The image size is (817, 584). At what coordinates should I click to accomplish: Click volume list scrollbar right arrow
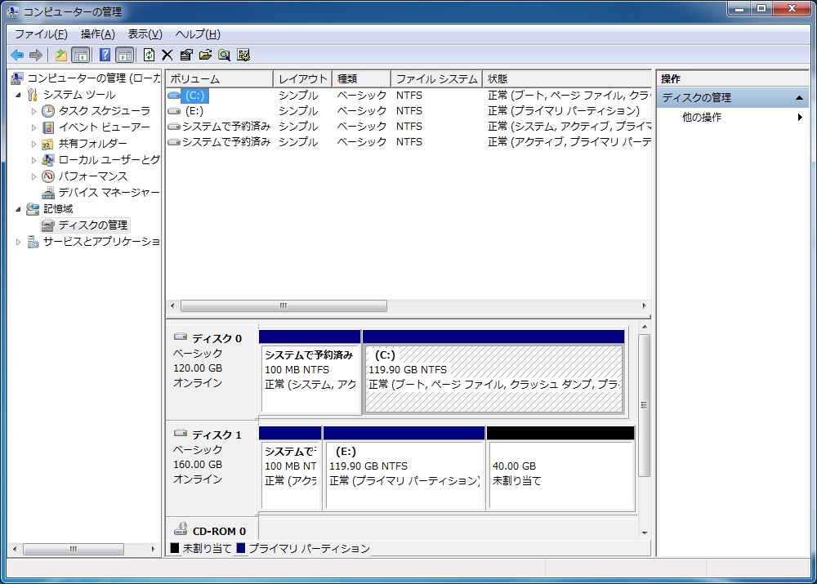point(644,305)
